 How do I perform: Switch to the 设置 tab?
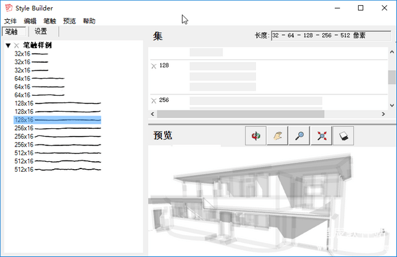(41, 31)
